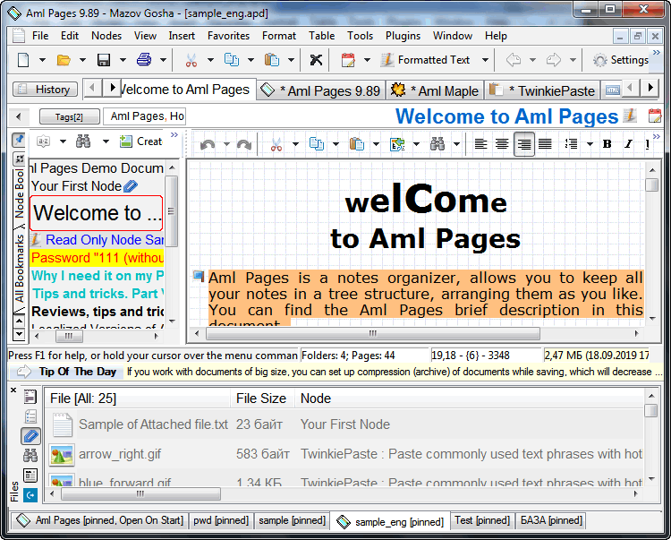
Task: Click the File Size column header
Action: pyautogui.click(x=261, y=399)
